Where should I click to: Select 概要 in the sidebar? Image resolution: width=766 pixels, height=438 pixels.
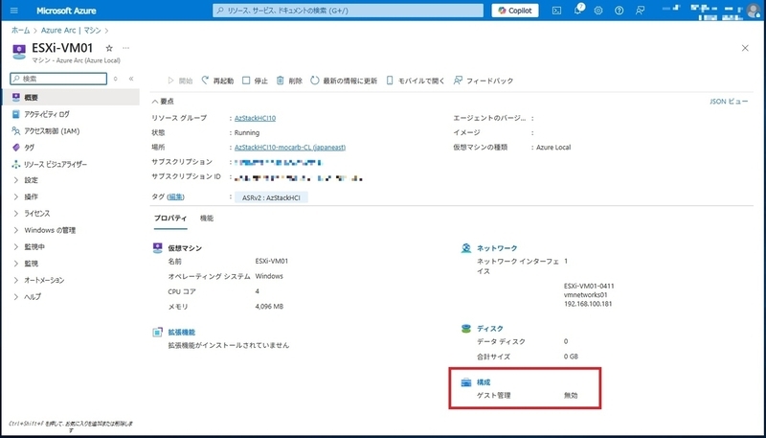point(70,97)
